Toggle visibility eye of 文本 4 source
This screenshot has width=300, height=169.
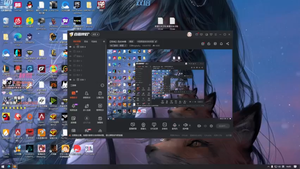point(70,47)
